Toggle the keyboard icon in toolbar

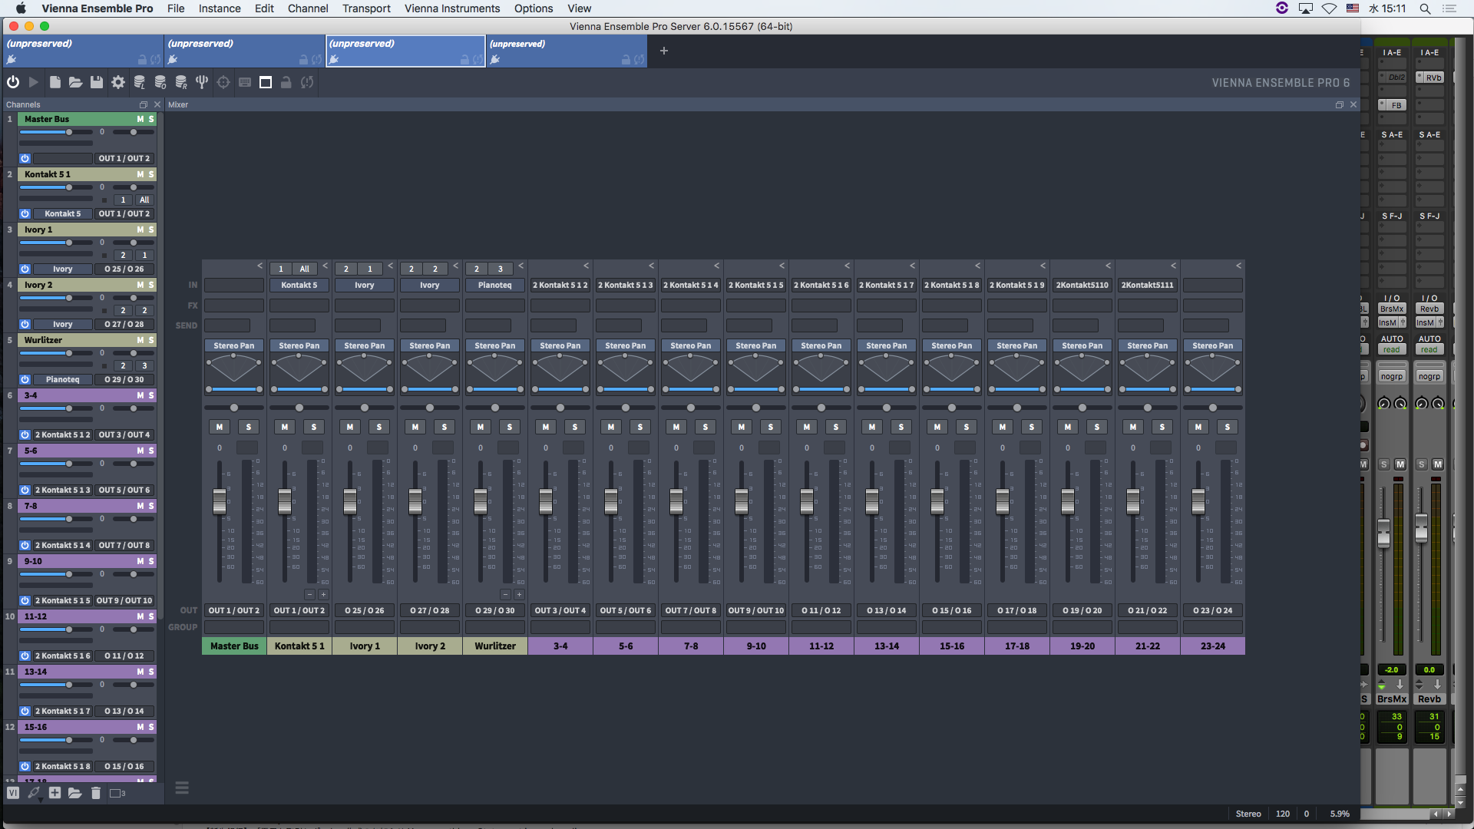pos(245,82)
